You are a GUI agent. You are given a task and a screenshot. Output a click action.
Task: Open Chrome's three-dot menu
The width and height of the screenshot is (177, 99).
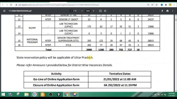(174, 5)
